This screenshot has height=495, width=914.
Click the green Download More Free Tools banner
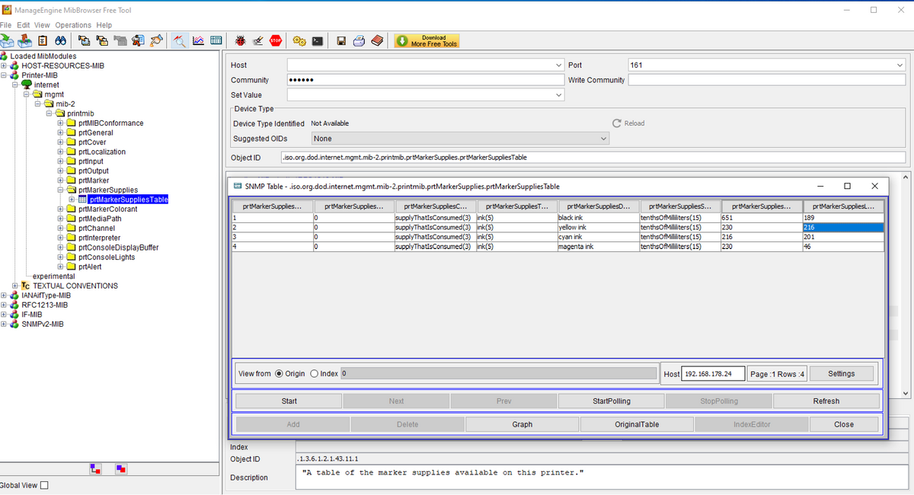point(426,40)
